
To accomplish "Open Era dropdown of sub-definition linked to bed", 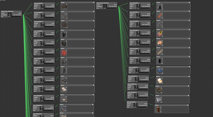I will pyautogui.click(x=47, y=91).
